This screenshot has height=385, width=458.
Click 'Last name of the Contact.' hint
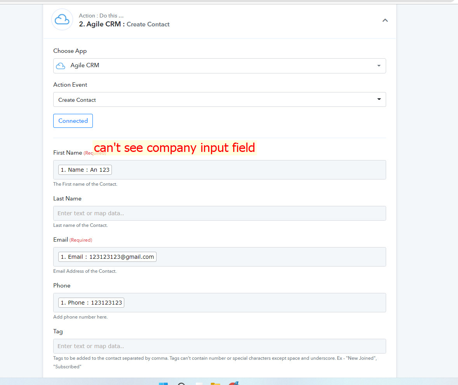click(80, 225)
